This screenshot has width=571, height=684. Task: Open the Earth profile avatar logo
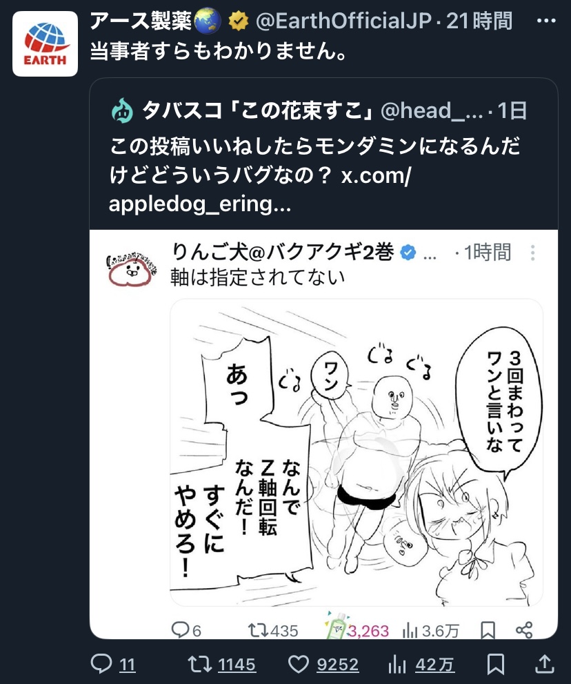pyautogui.click(x=45, y=43)
